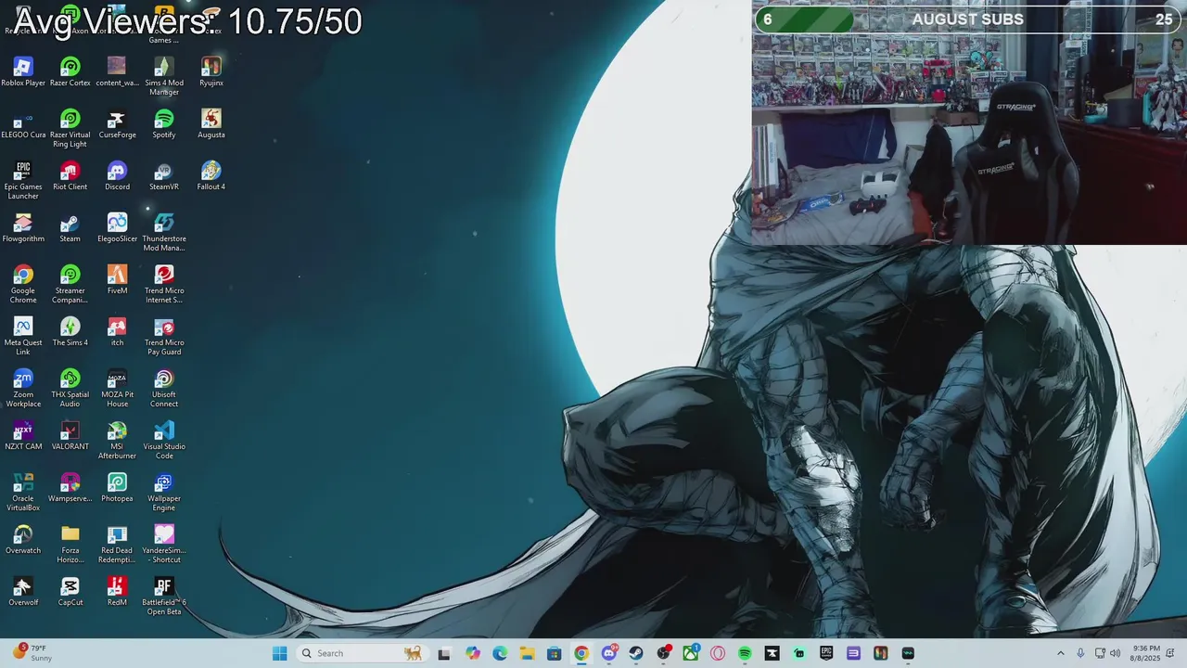1187x668 pixels.
Task: Select the MSI Afterburner desktop icon
Action: 117,440
